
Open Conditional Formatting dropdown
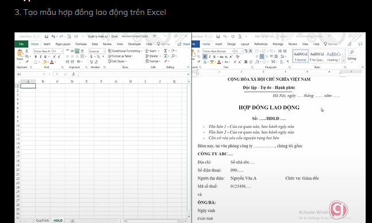point(125,51)
